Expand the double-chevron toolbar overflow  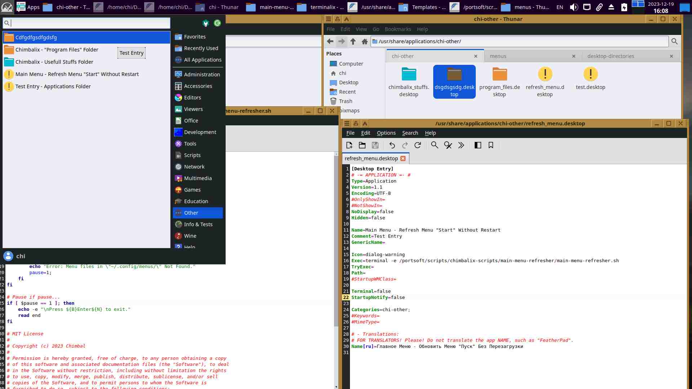point(461,145)
